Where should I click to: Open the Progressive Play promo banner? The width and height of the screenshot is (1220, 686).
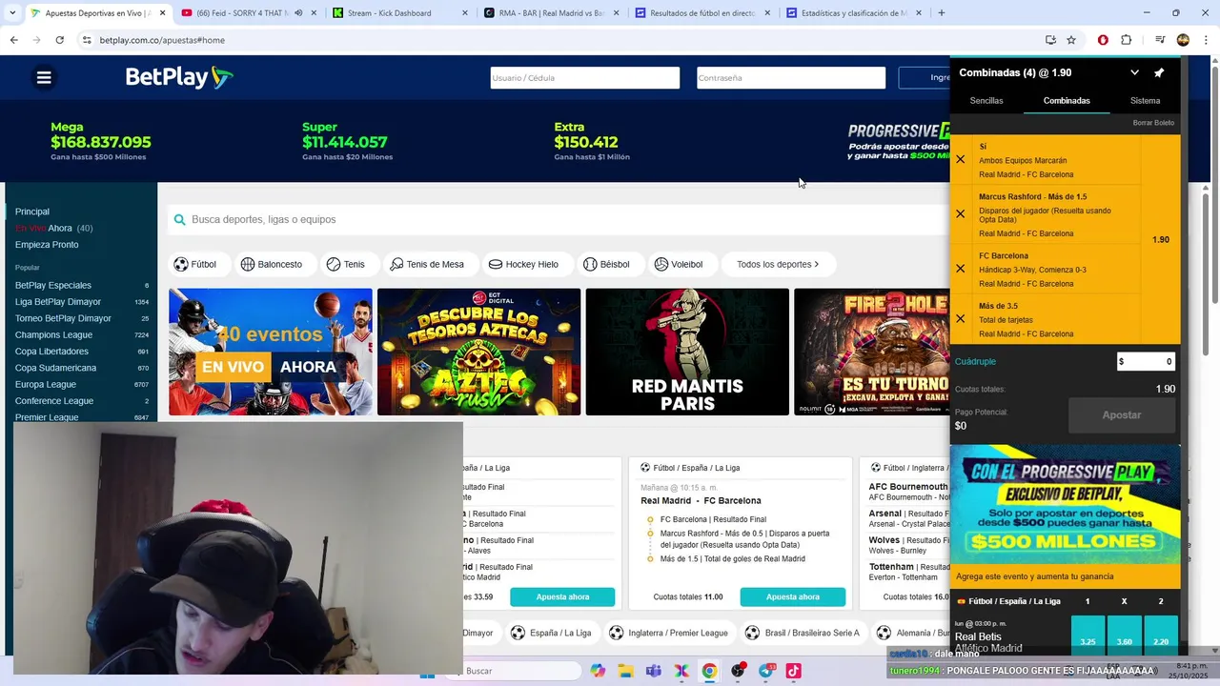(1066, 505)
